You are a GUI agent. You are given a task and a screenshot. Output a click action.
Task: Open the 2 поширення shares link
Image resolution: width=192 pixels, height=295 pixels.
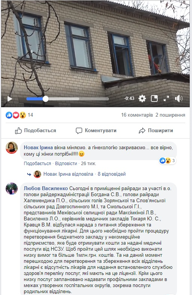coord(170,115)
